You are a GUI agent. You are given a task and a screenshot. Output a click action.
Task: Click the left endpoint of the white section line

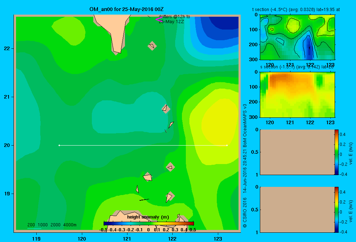pyautogui.click(x=59, y=145)
